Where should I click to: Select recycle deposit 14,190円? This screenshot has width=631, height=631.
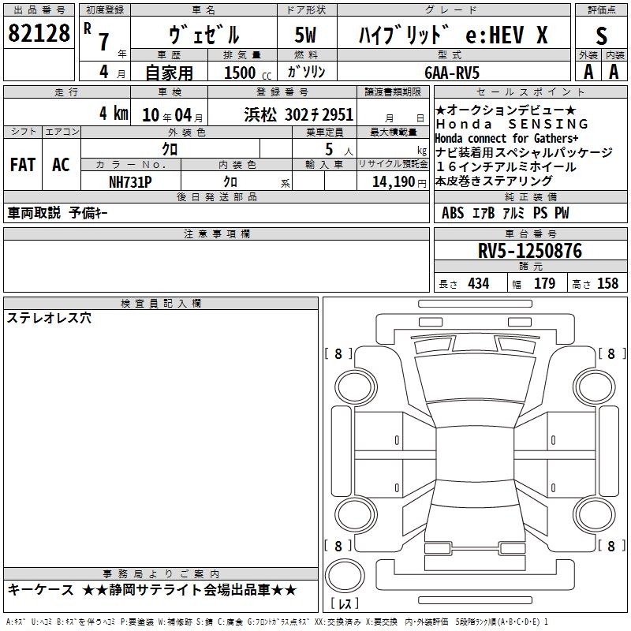[x=399, y=182]
